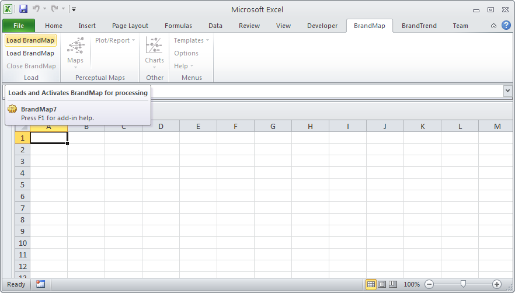Select column H header
The width and height of the screenshot is (515, 293).
(311, 127)
